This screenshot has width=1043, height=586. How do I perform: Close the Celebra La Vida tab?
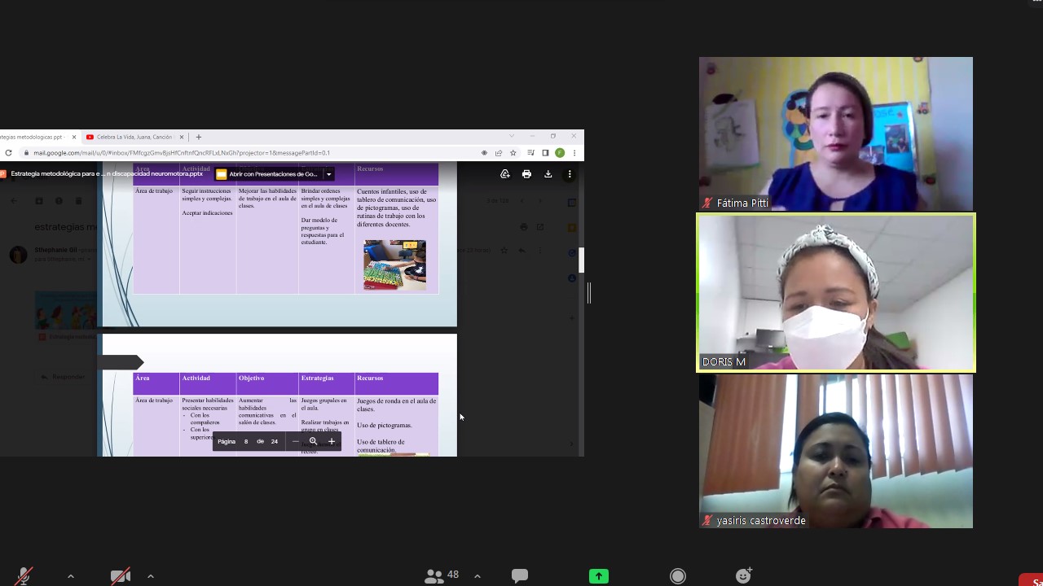(183, 137)
